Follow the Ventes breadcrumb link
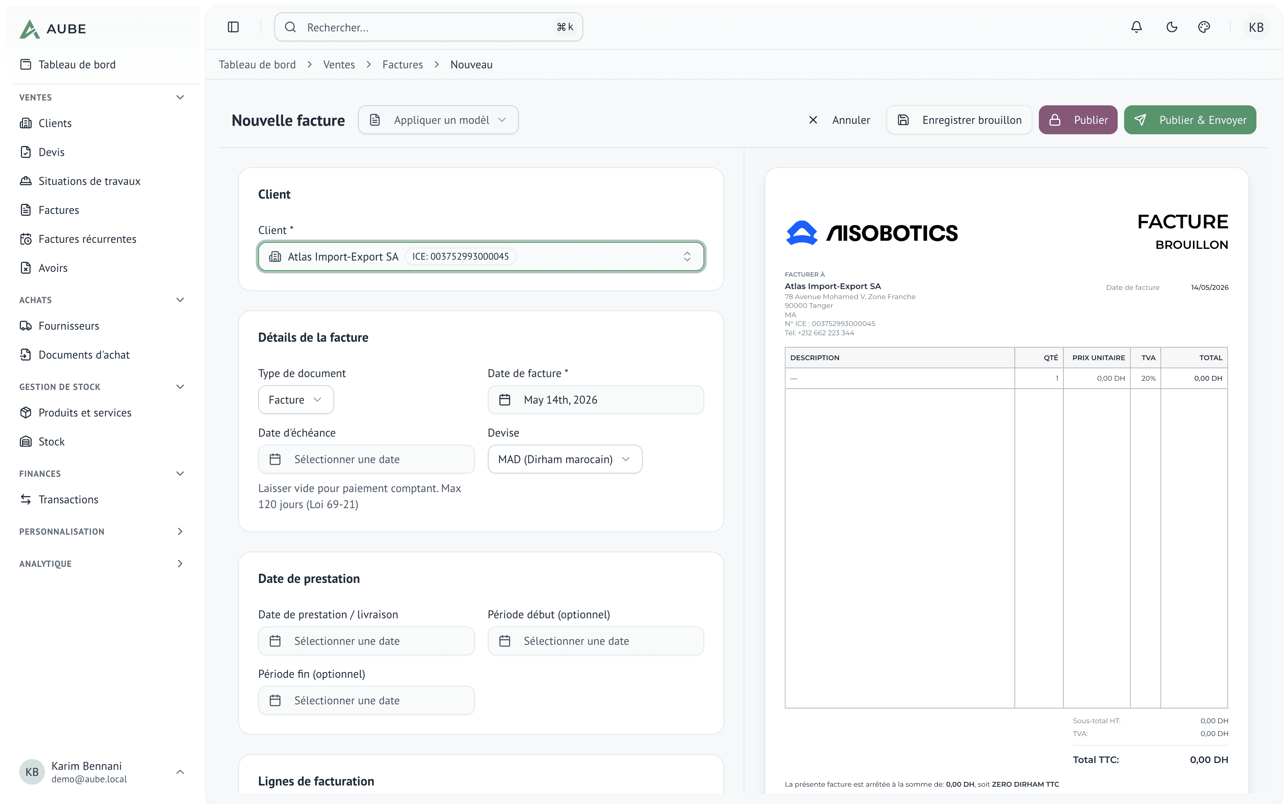This screenshot has width=1287, height=804. [x=339, y=64]
